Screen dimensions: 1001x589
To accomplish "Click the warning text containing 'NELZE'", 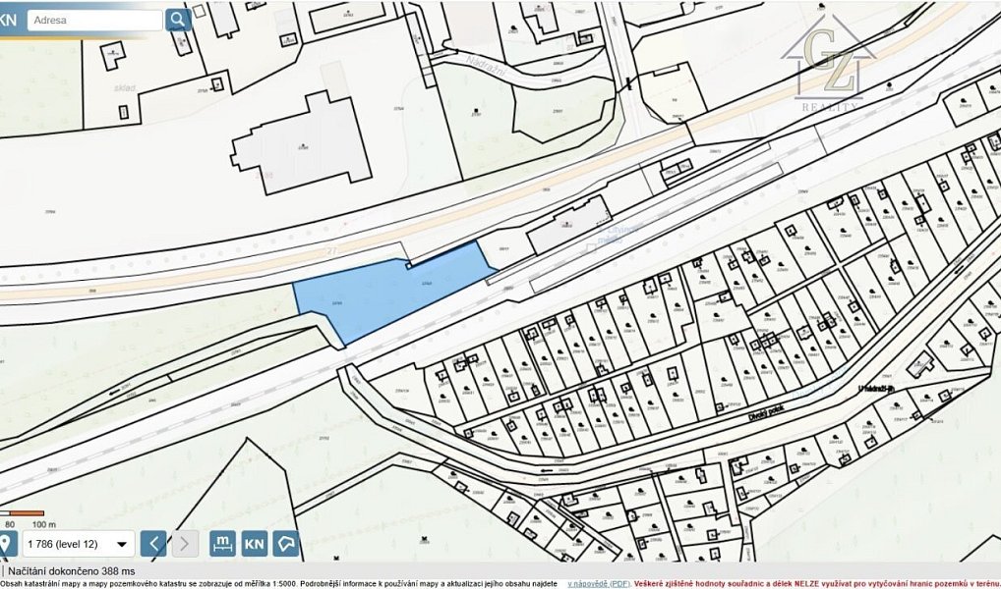I will 816,583.
